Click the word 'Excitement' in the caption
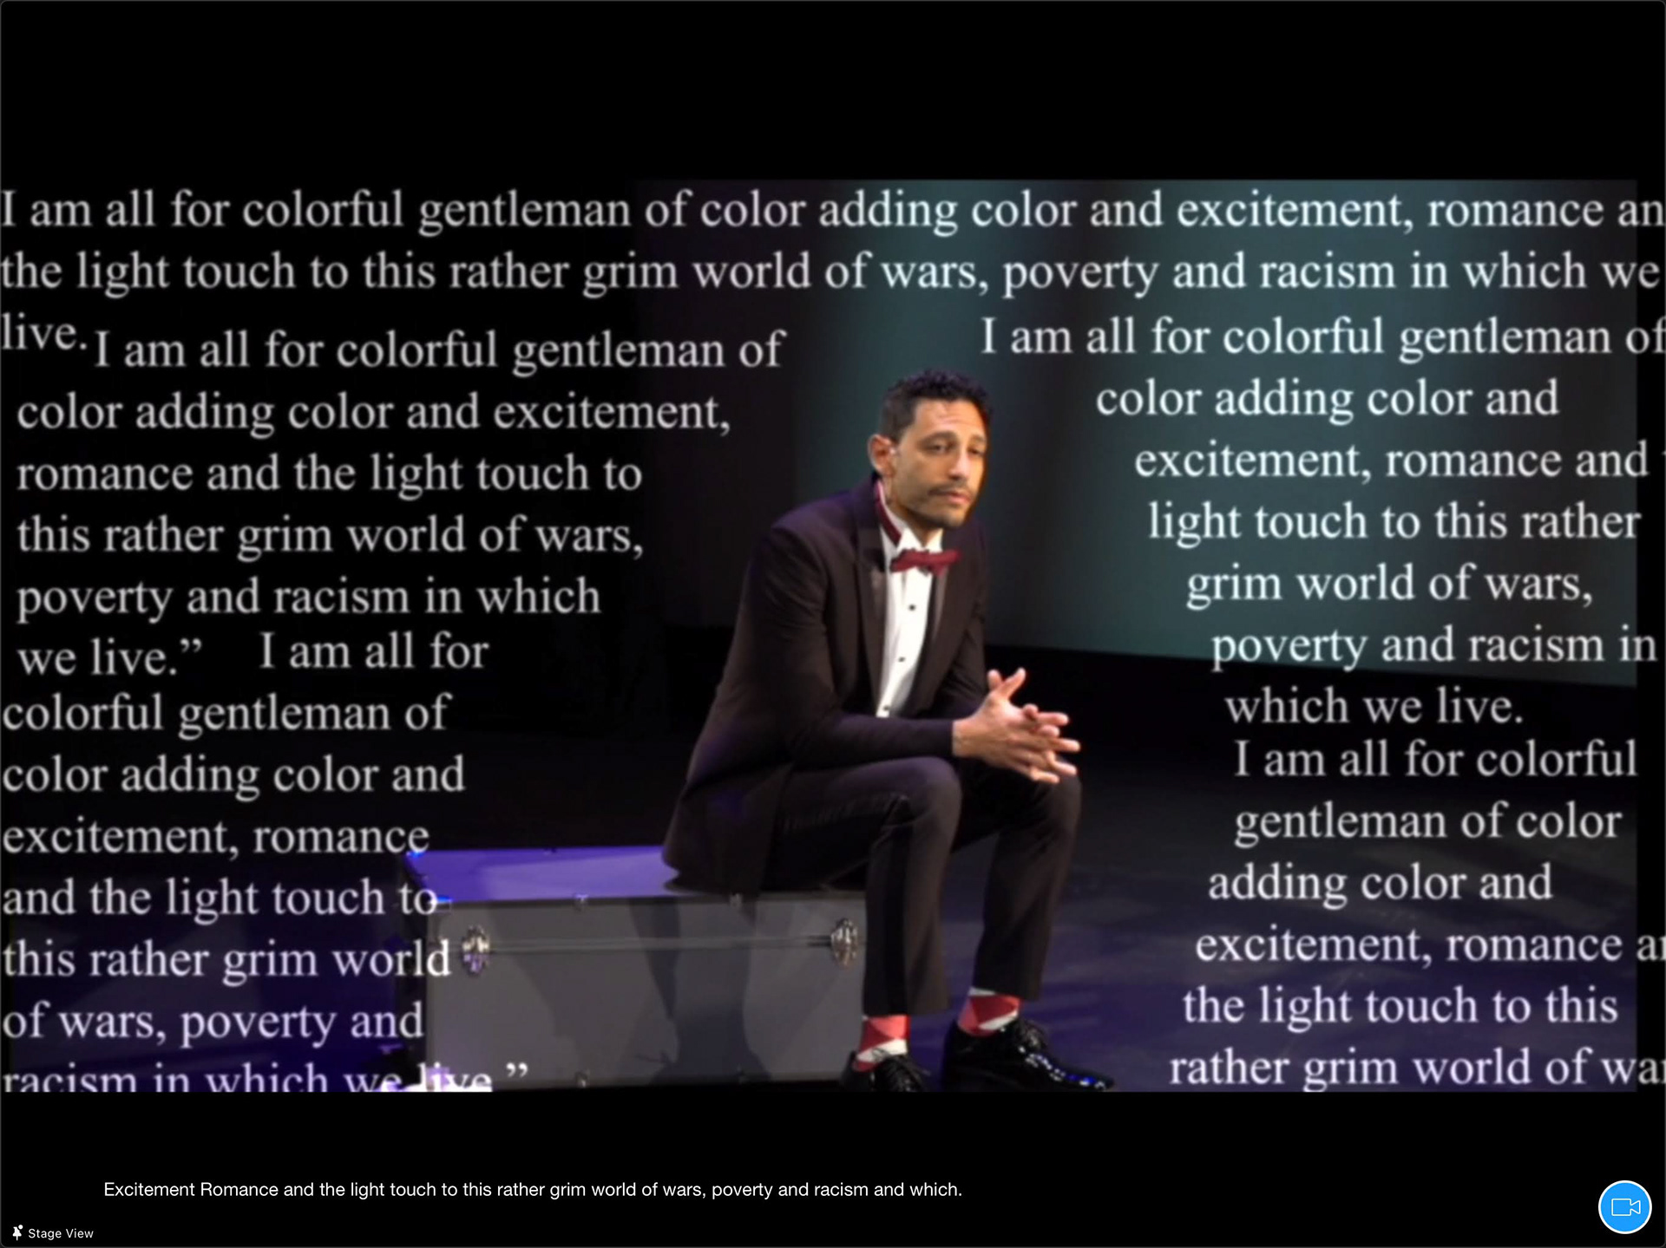 pyautogui.click(x=148, y=1189)
